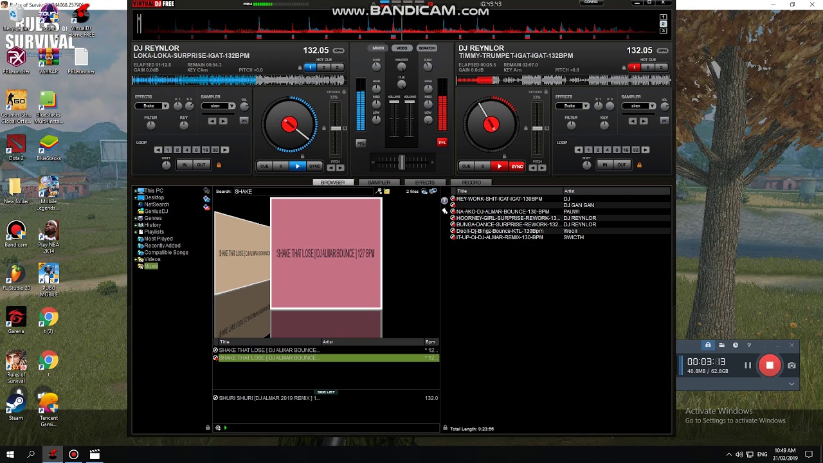The width and height of the screenshot is (823, 463).
Task: Open Windows Start menu
Action: (x=10, y=455)
